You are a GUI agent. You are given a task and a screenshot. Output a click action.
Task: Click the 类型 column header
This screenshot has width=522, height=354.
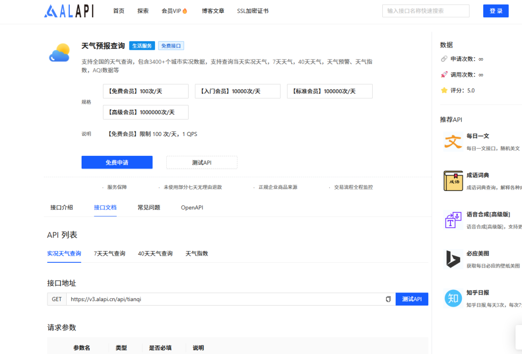pyautogui.click(x=121, y=348)
